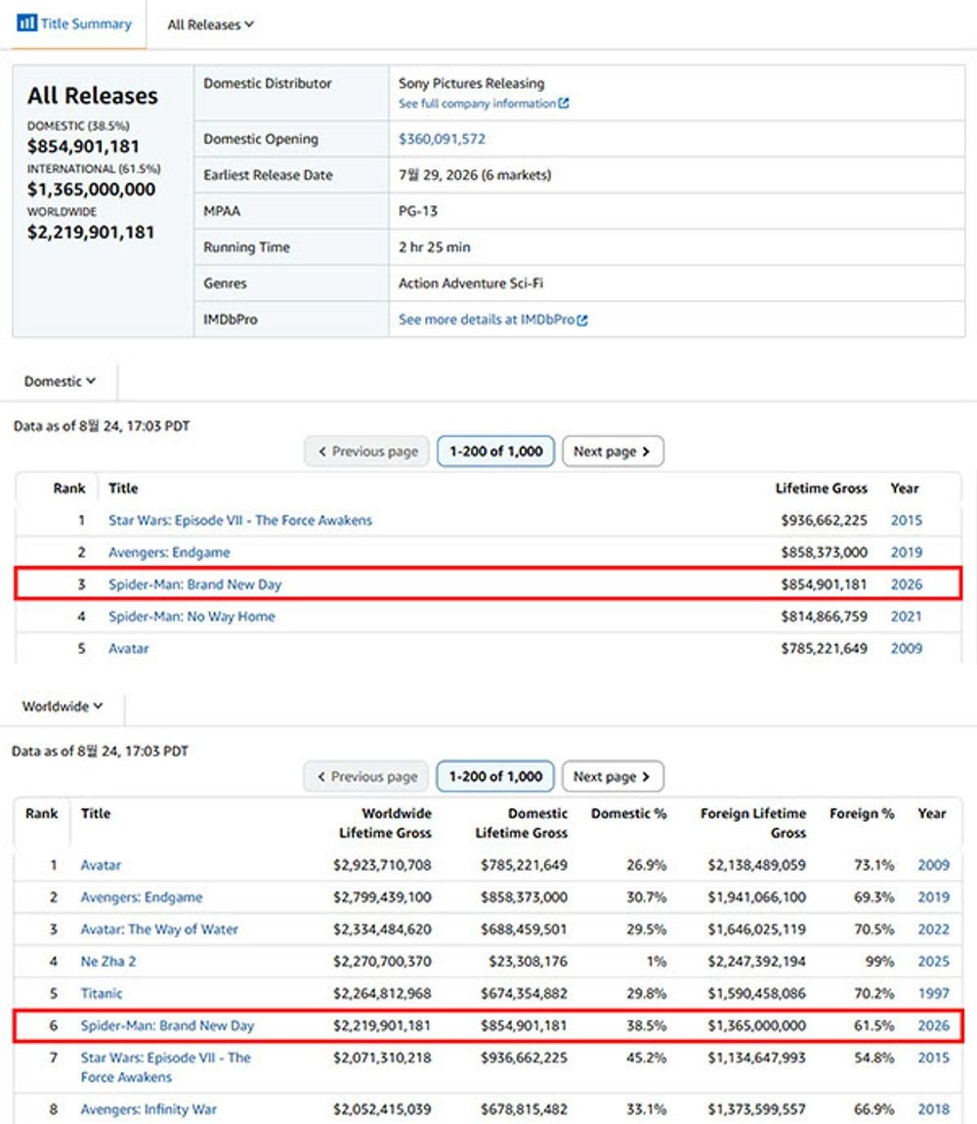Screen dimensions: 977x1124
Task: Click the Foreign Lifetime Gross column header
Action: [753, 823]
